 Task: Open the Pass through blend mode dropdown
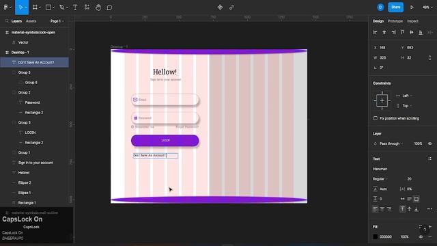click(x=391, y=143)
